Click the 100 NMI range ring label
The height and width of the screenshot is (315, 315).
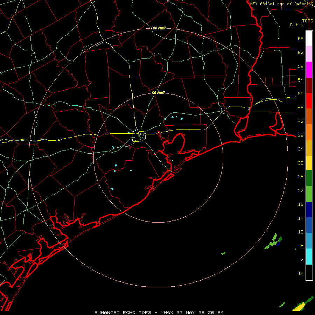point(158,28)
